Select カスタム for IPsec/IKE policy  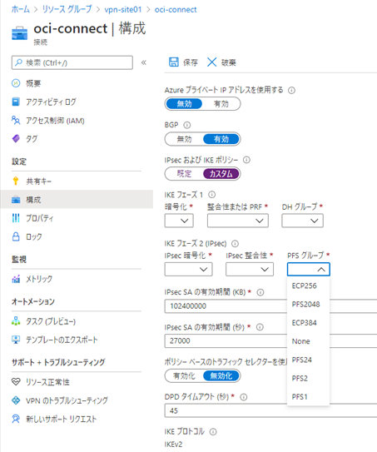[221, 174]
